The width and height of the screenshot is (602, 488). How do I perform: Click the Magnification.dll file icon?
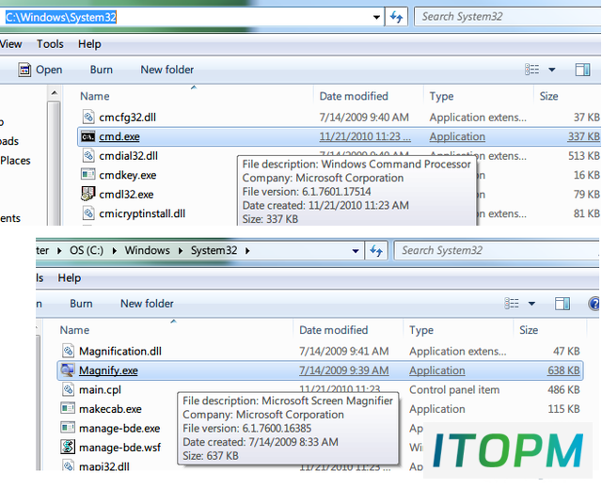point(68,351)
